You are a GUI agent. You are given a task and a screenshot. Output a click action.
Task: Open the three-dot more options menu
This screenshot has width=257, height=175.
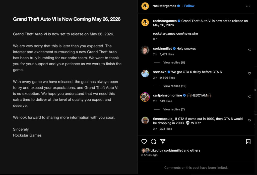click(248, 6)
